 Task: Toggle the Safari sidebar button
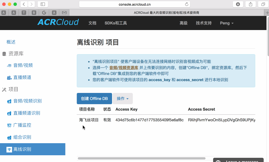pos(43,4)
